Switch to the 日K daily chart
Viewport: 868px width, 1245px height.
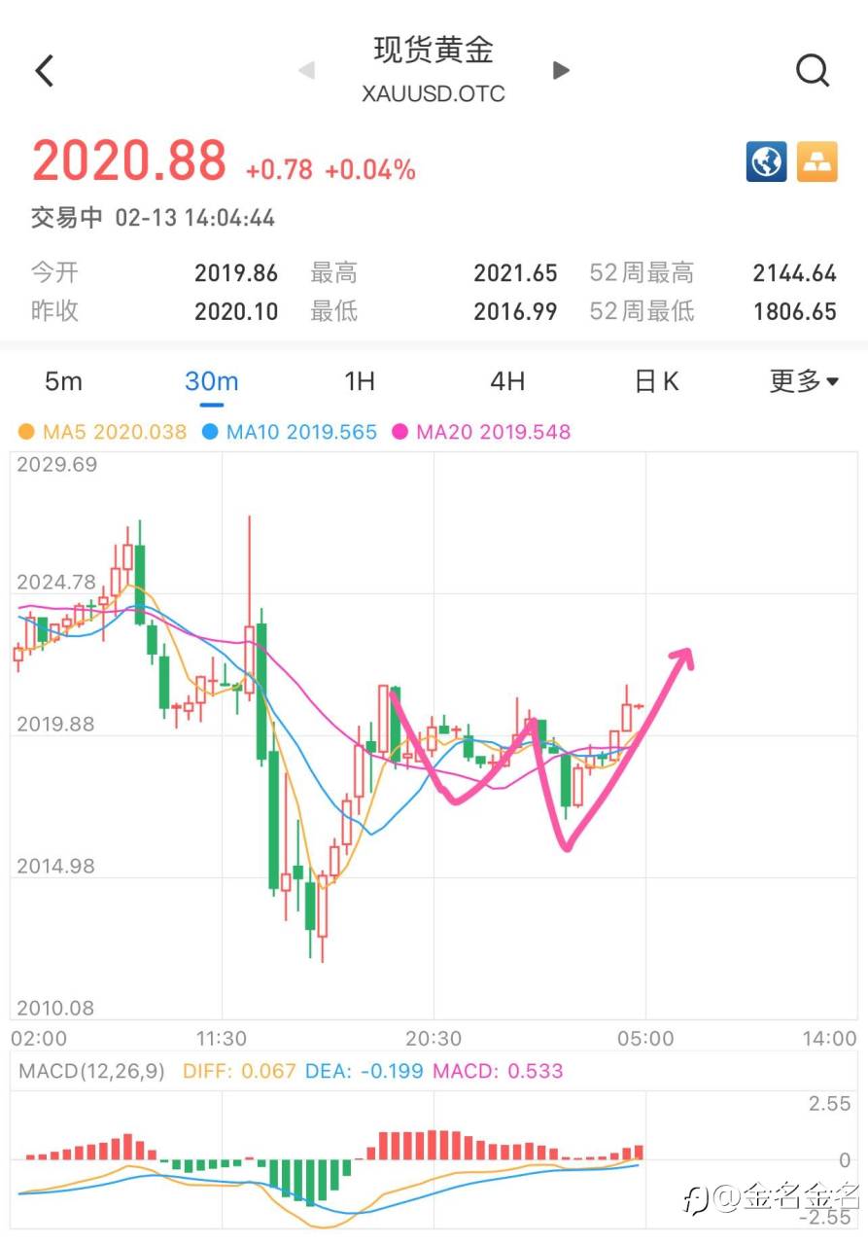(x=656, y=381)
